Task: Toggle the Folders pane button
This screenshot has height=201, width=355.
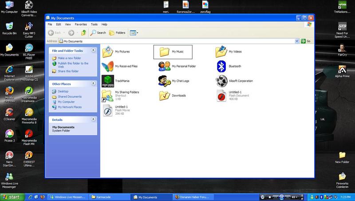Action: [118, 32]
